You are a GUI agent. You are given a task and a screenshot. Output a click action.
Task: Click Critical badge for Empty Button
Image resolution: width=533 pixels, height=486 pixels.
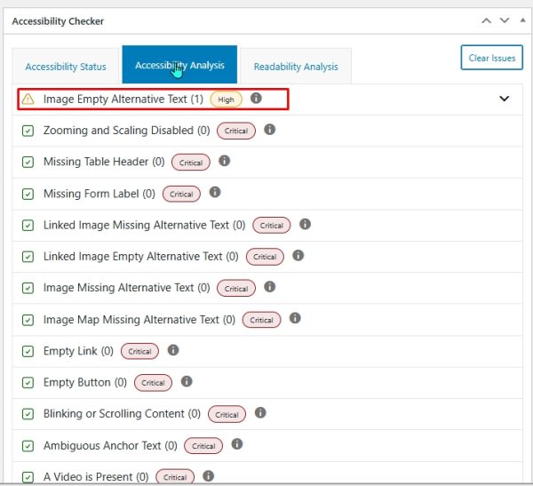[153, 383]
